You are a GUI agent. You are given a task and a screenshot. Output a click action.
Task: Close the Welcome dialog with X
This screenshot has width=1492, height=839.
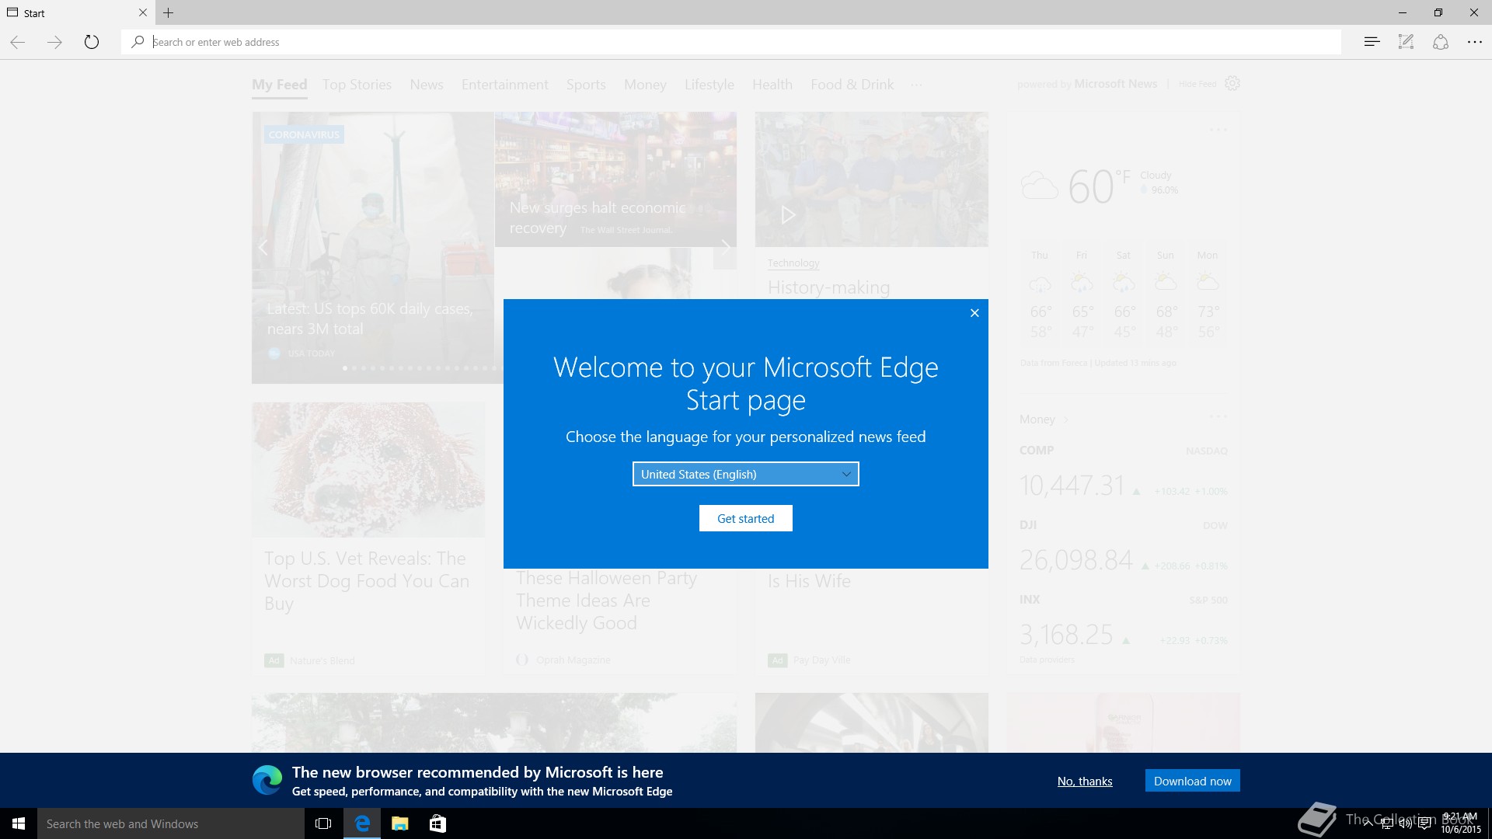click(x=974, y=313)
